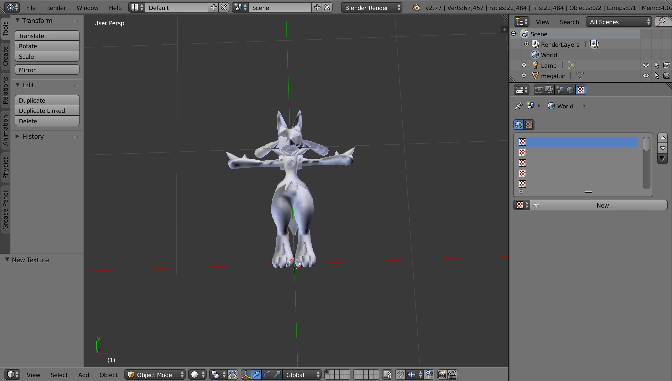Screen dimensions: 672x381
Task: Click the Duplicate Linked button
Action: (x=47, y=111)
